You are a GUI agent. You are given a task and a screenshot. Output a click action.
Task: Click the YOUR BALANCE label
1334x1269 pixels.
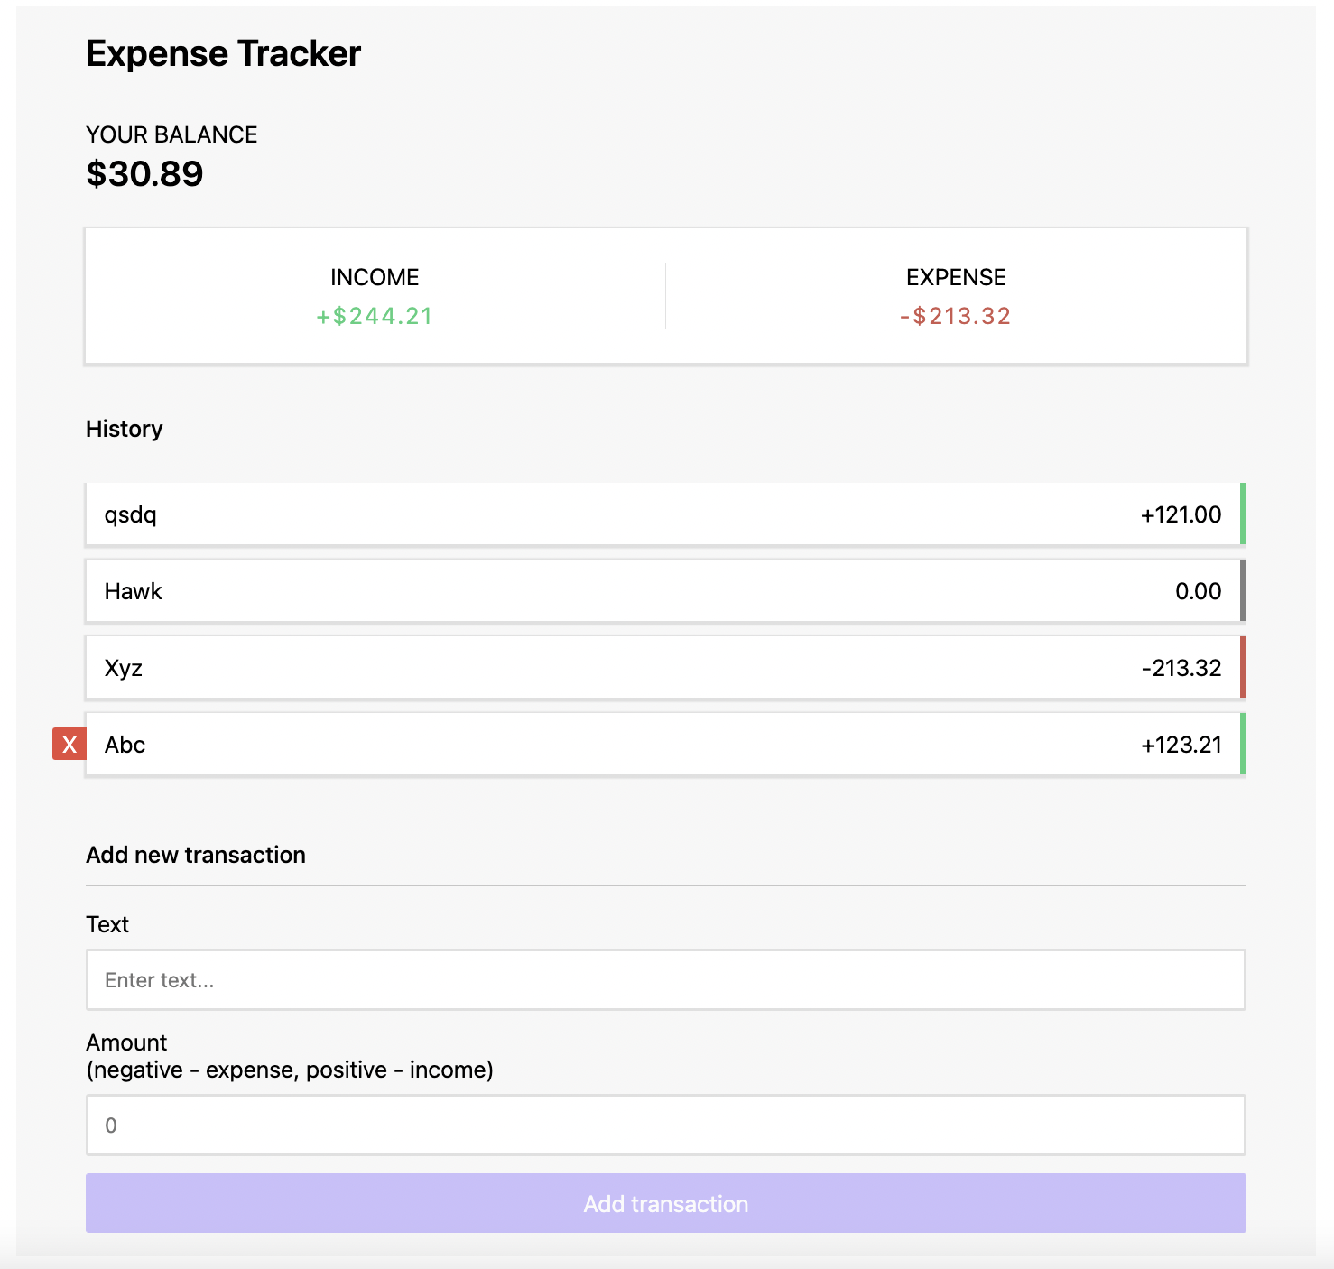[x=171, y=134]
